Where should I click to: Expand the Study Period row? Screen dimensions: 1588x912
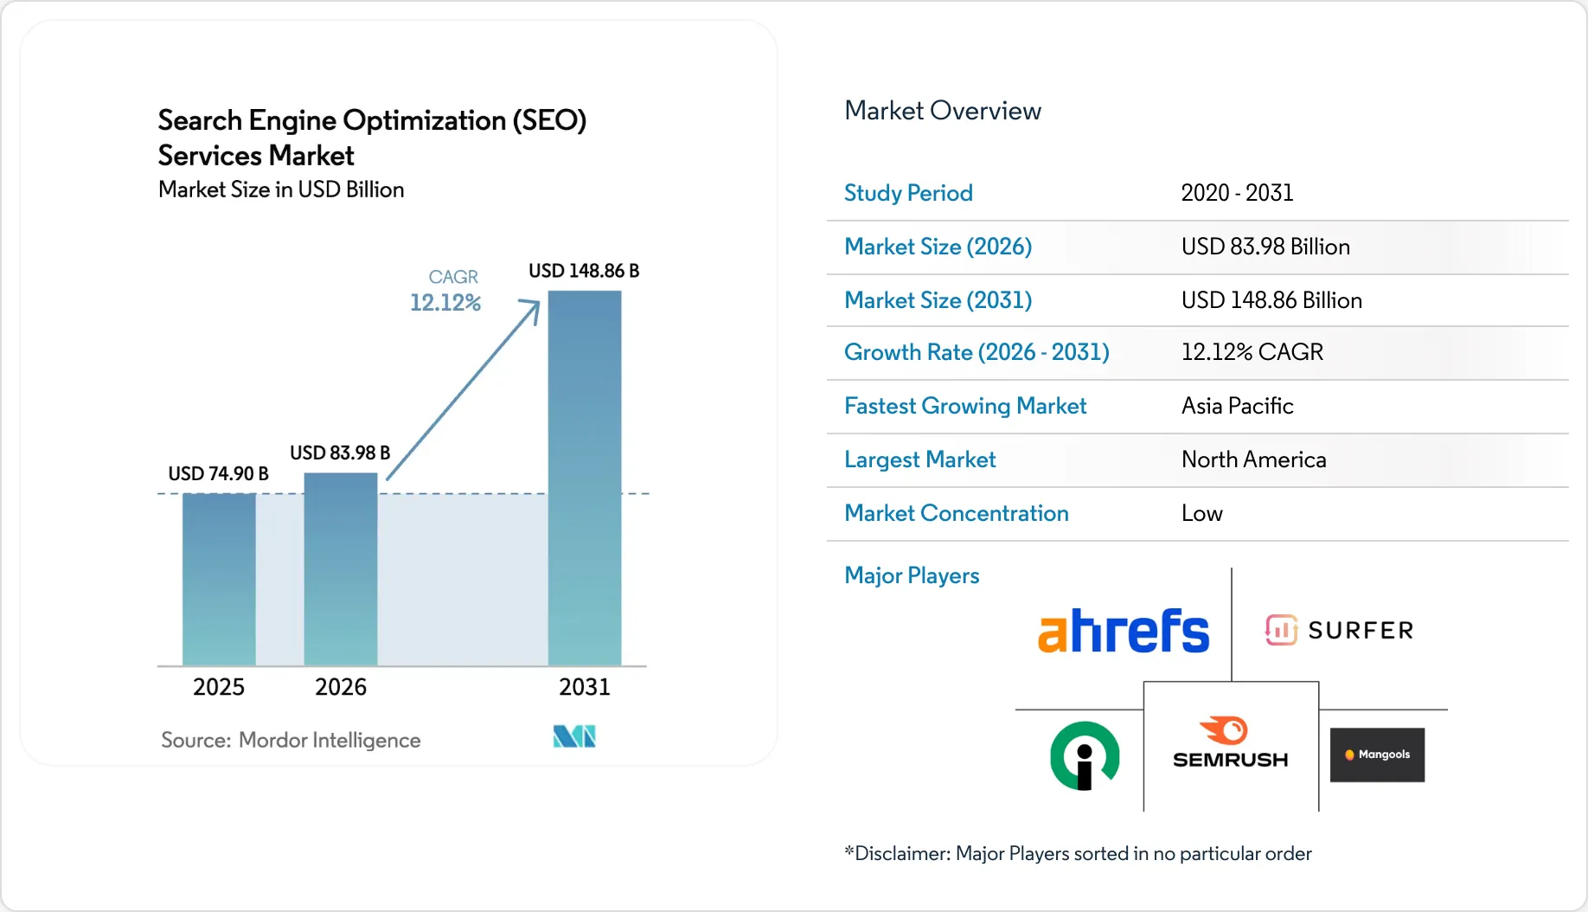pos(908,193)
